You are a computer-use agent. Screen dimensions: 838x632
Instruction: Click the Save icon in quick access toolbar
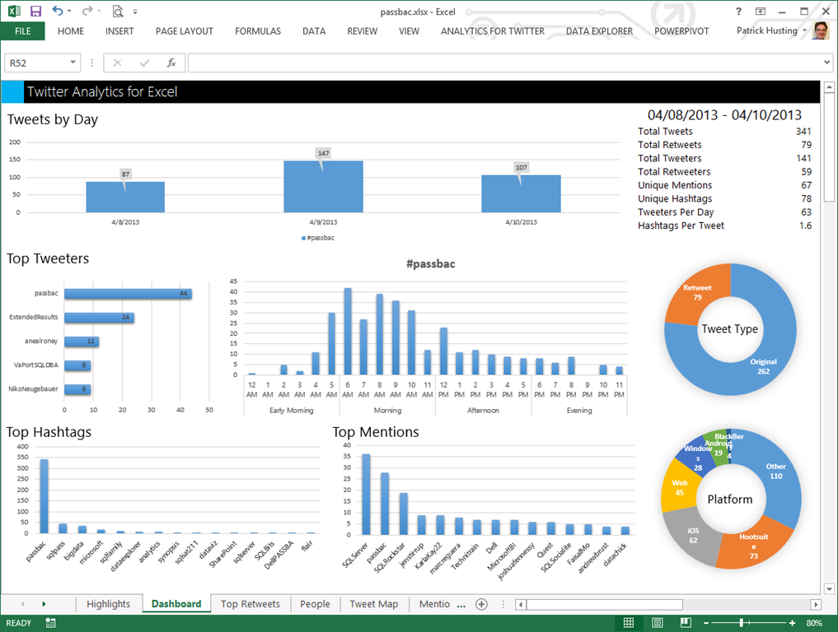pyautogui.click(x=35, y=12)
